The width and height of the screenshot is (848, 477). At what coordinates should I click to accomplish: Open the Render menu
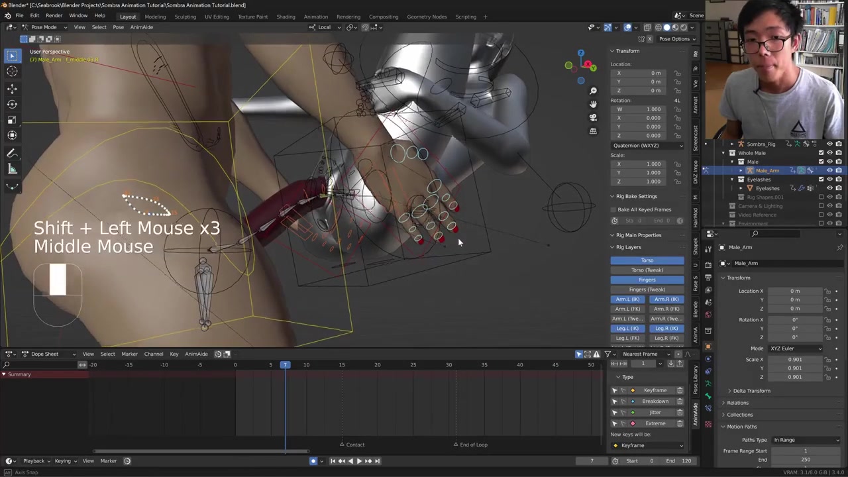[x=54, y=16]
